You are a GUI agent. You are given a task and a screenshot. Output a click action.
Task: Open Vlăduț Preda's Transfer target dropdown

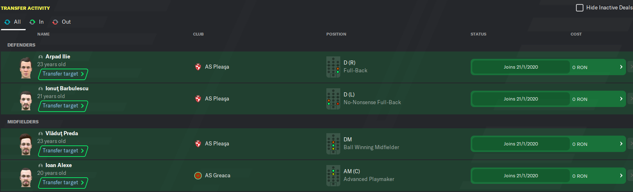(x=63, y=151)
